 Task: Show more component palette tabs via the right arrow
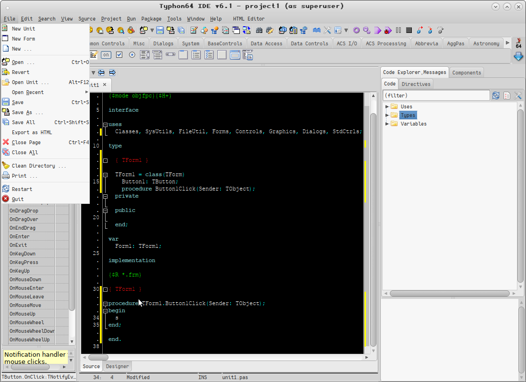(507, 43)
